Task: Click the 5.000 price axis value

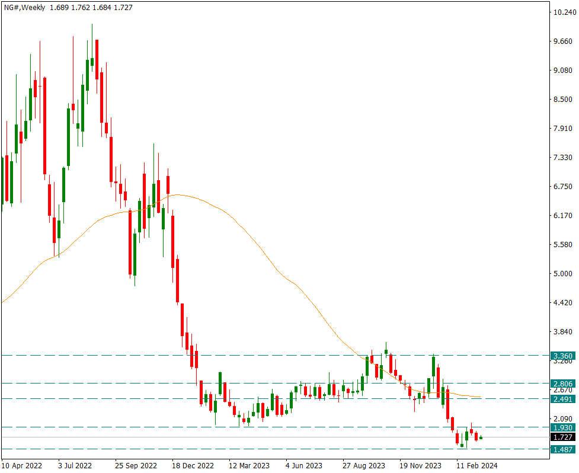Action: (x=563, y=274)
